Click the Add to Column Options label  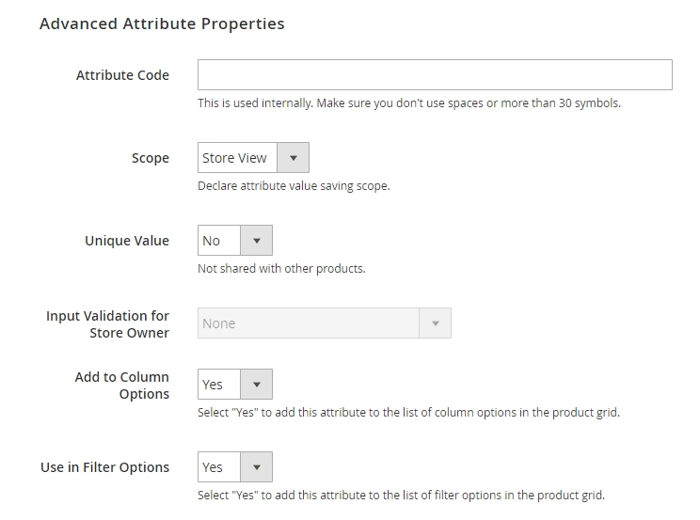point(122,386)
